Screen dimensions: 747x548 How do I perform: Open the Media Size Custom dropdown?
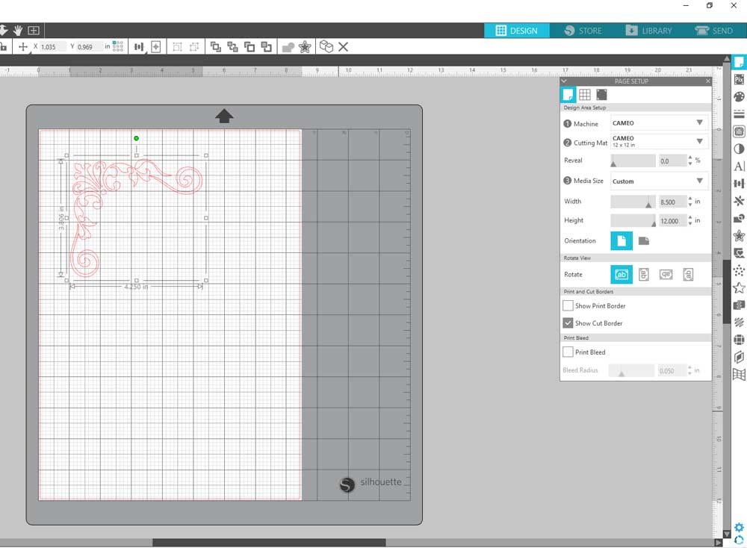[659, 181]
